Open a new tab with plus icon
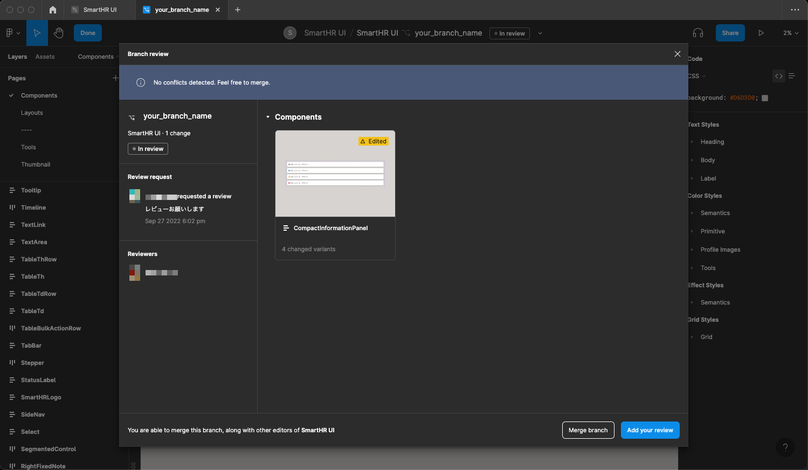Image resolution: width=808 pixels, height=470 pixels. tap(238, 10)
